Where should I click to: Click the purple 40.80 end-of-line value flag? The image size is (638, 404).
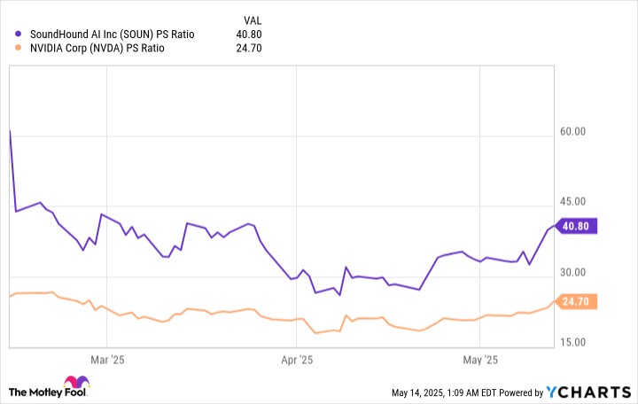[x=576, y=226]
